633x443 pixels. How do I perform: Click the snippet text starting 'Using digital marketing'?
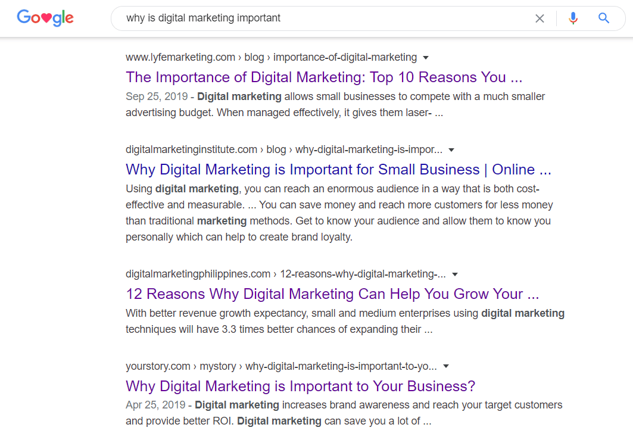pos(339,213)
